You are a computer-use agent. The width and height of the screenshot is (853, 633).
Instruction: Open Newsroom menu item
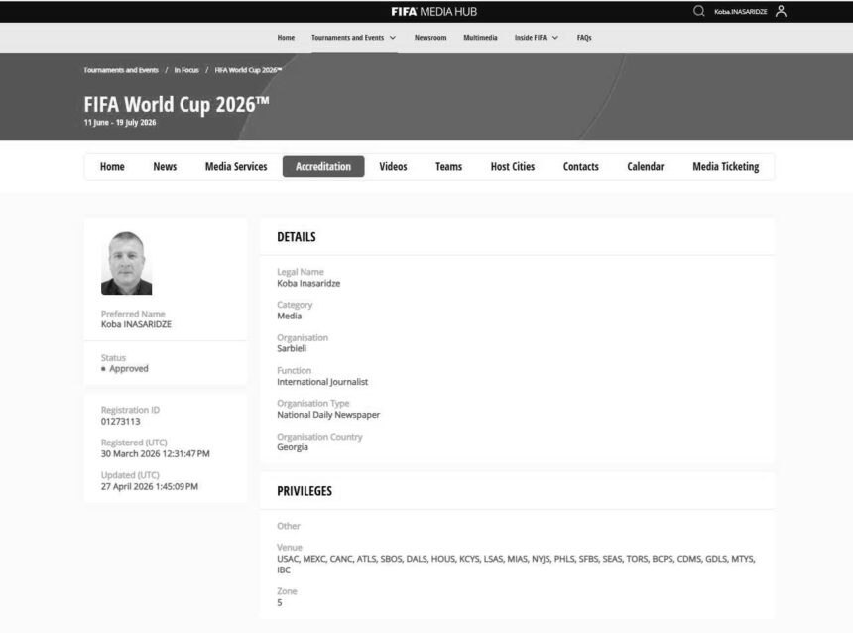click(430, 38)
